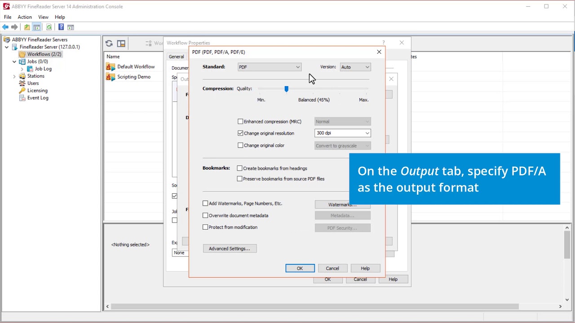Viewport: 575px width, 323px height.
Task: Open the Users people icon
Action: point(22,83)
